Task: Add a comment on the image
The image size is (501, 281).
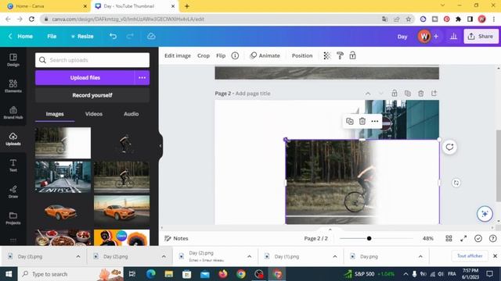Action: pos(449,147)
